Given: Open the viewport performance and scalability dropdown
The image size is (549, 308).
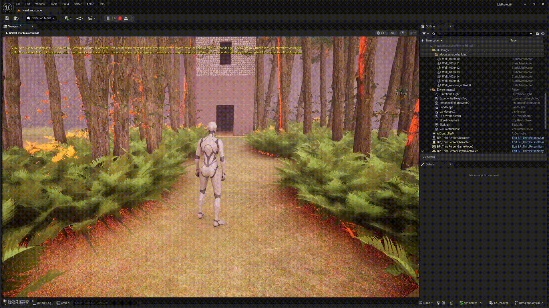Looking at the screenshot, I should 403,33.
